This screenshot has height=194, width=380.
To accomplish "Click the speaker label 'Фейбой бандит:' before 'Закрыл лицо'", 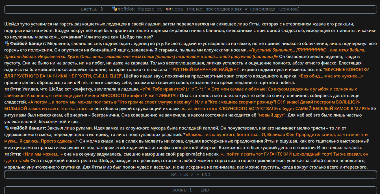I will click(x=28, y=128).
